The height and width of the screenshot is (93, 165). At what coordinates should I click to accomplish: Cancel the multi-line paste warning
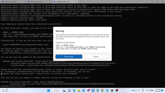(96, 57)
